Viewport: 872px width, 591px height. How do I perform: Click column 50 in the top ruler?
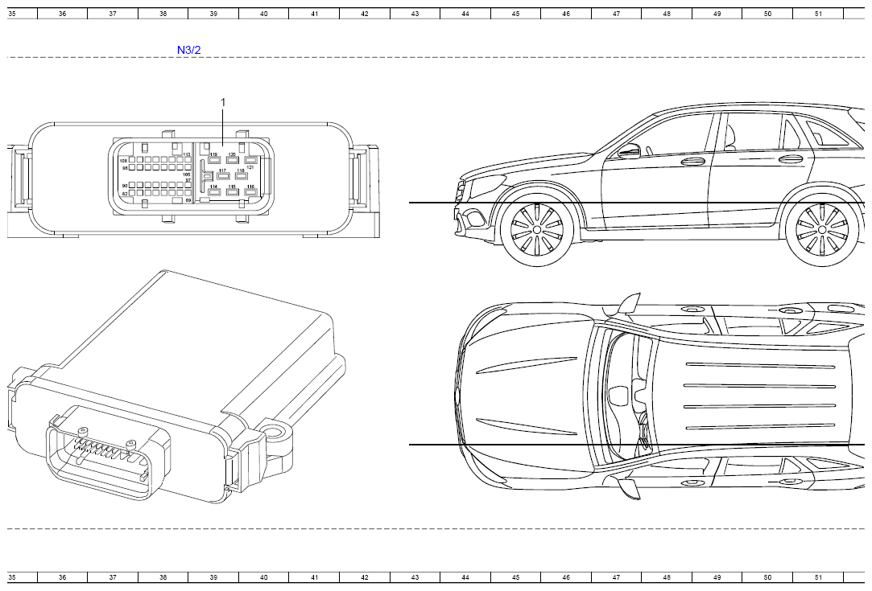point(767,14)
